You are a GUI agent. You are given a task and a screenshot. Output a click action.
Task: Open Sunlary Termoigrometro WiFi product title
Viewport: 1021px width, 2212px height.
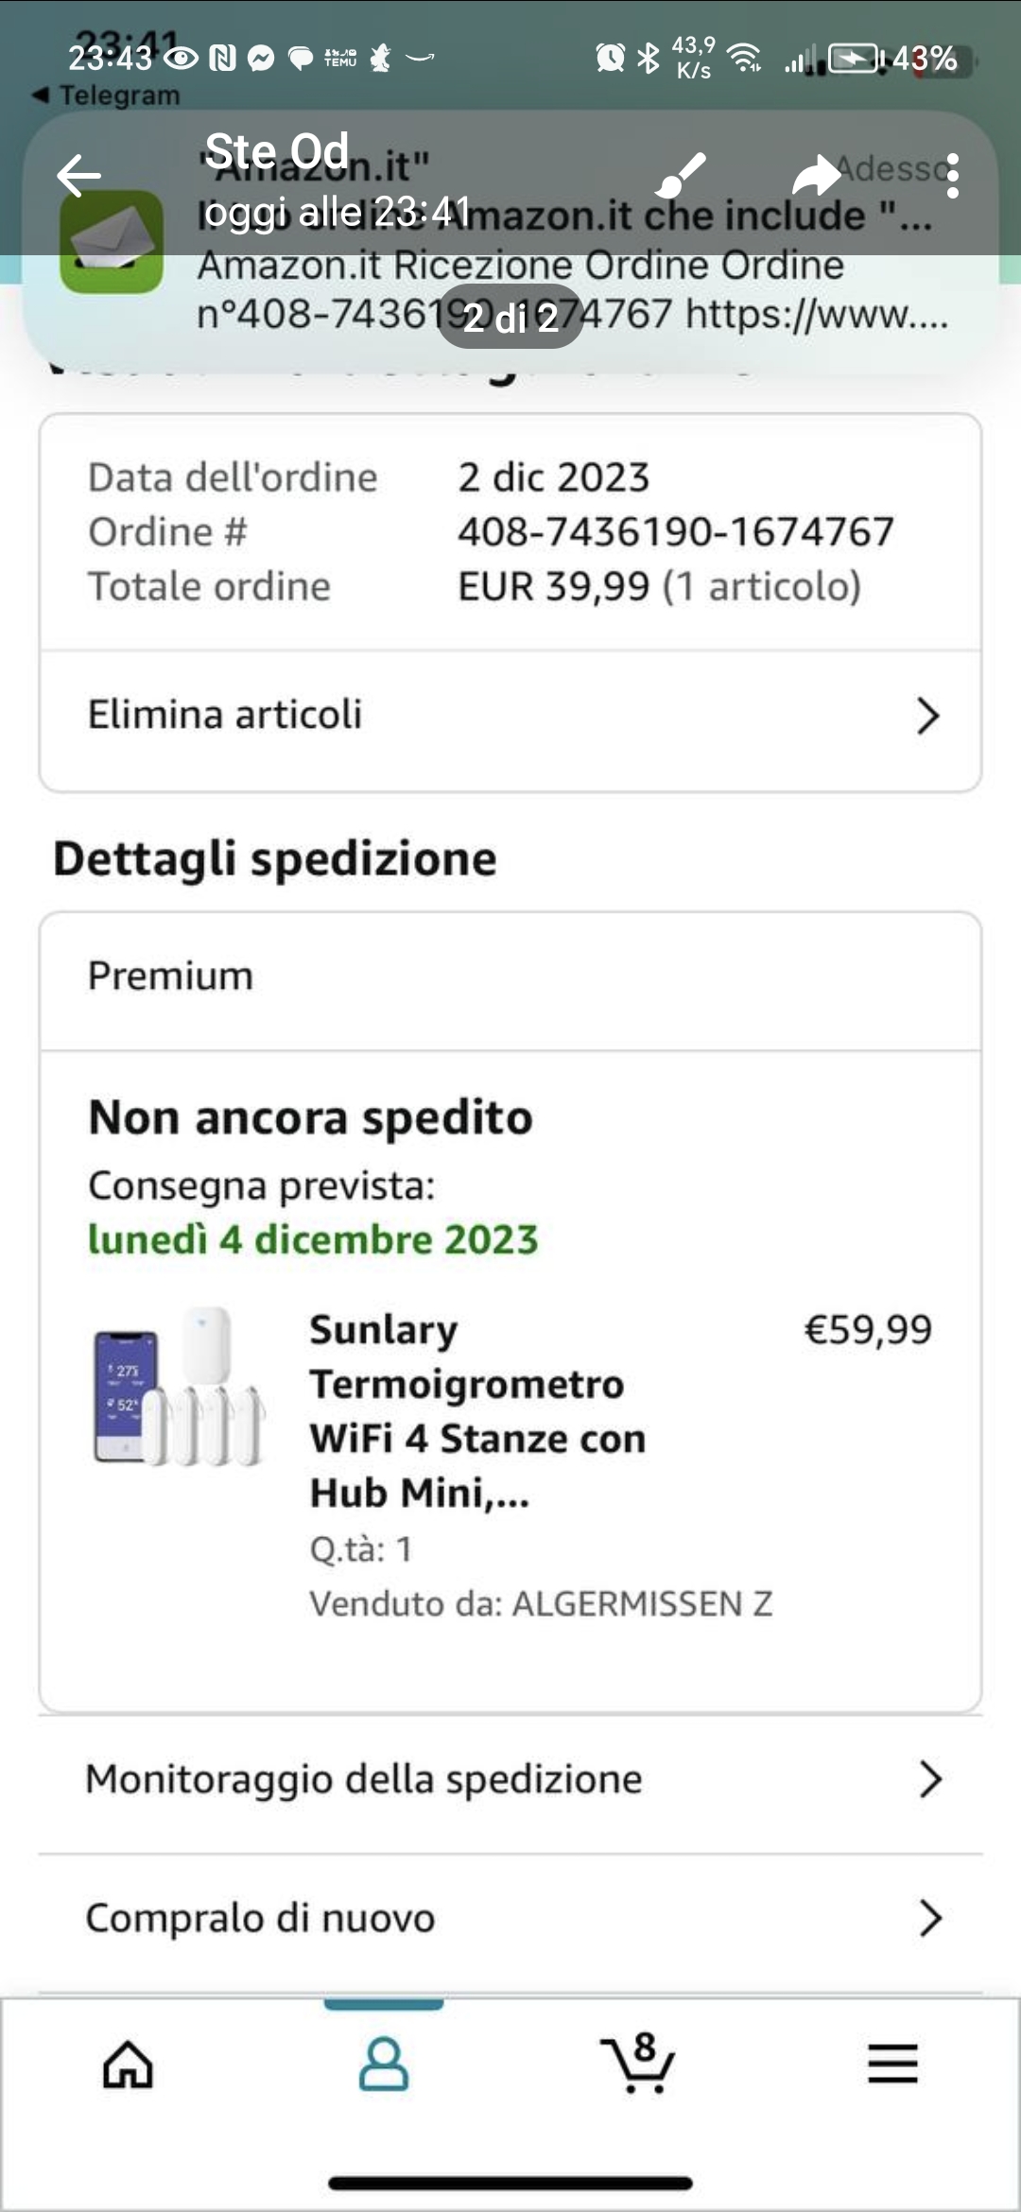[x=478, y=1410]
